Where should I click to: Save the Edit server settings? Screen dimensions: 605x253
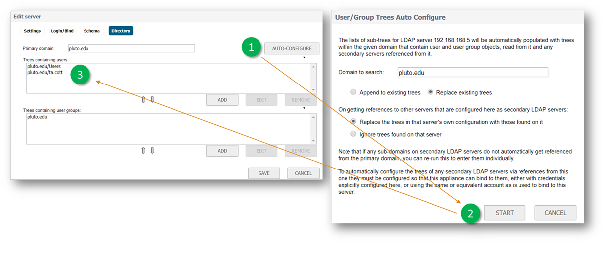tap(264, 173)
